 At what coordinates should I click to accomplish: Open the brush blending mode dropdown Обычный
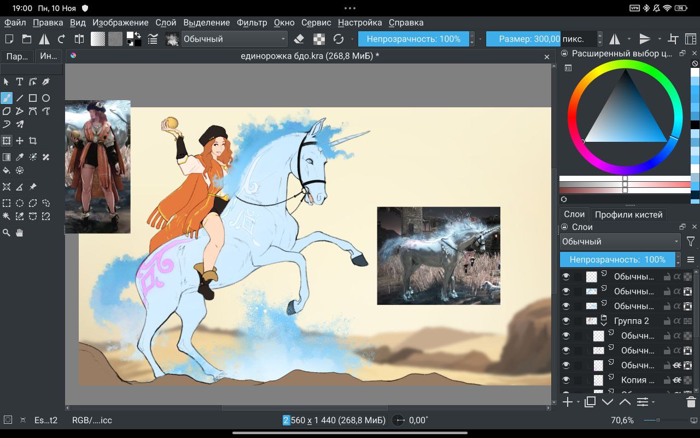click(234, 39)
